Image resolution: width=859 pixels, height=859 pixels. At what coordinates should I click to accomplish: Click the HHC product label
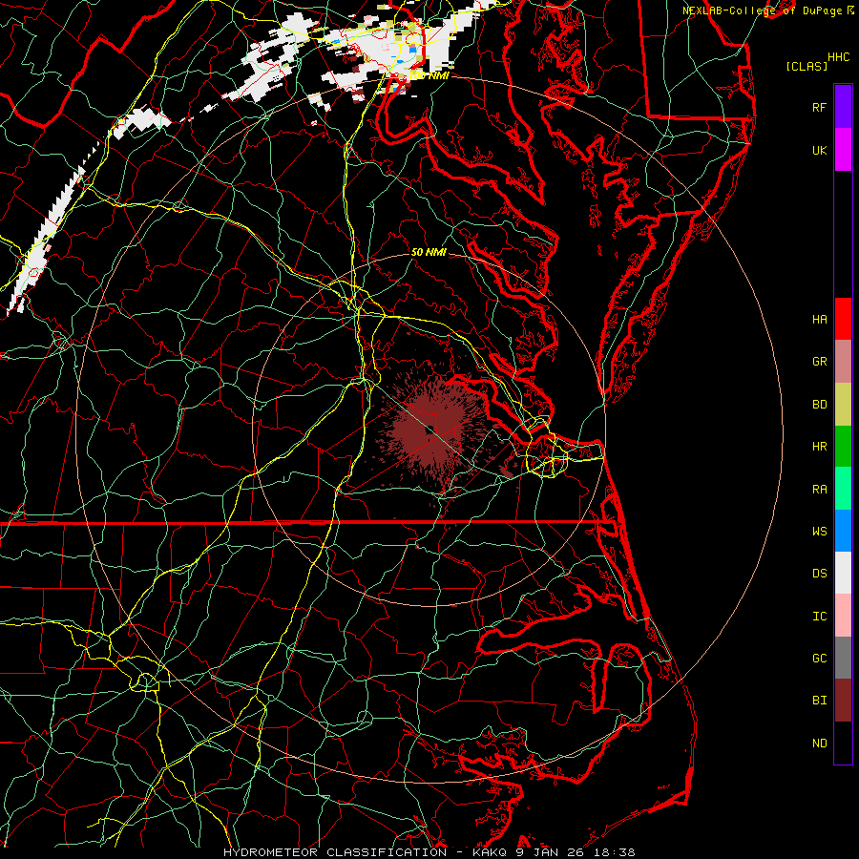[x=838, y=57]
